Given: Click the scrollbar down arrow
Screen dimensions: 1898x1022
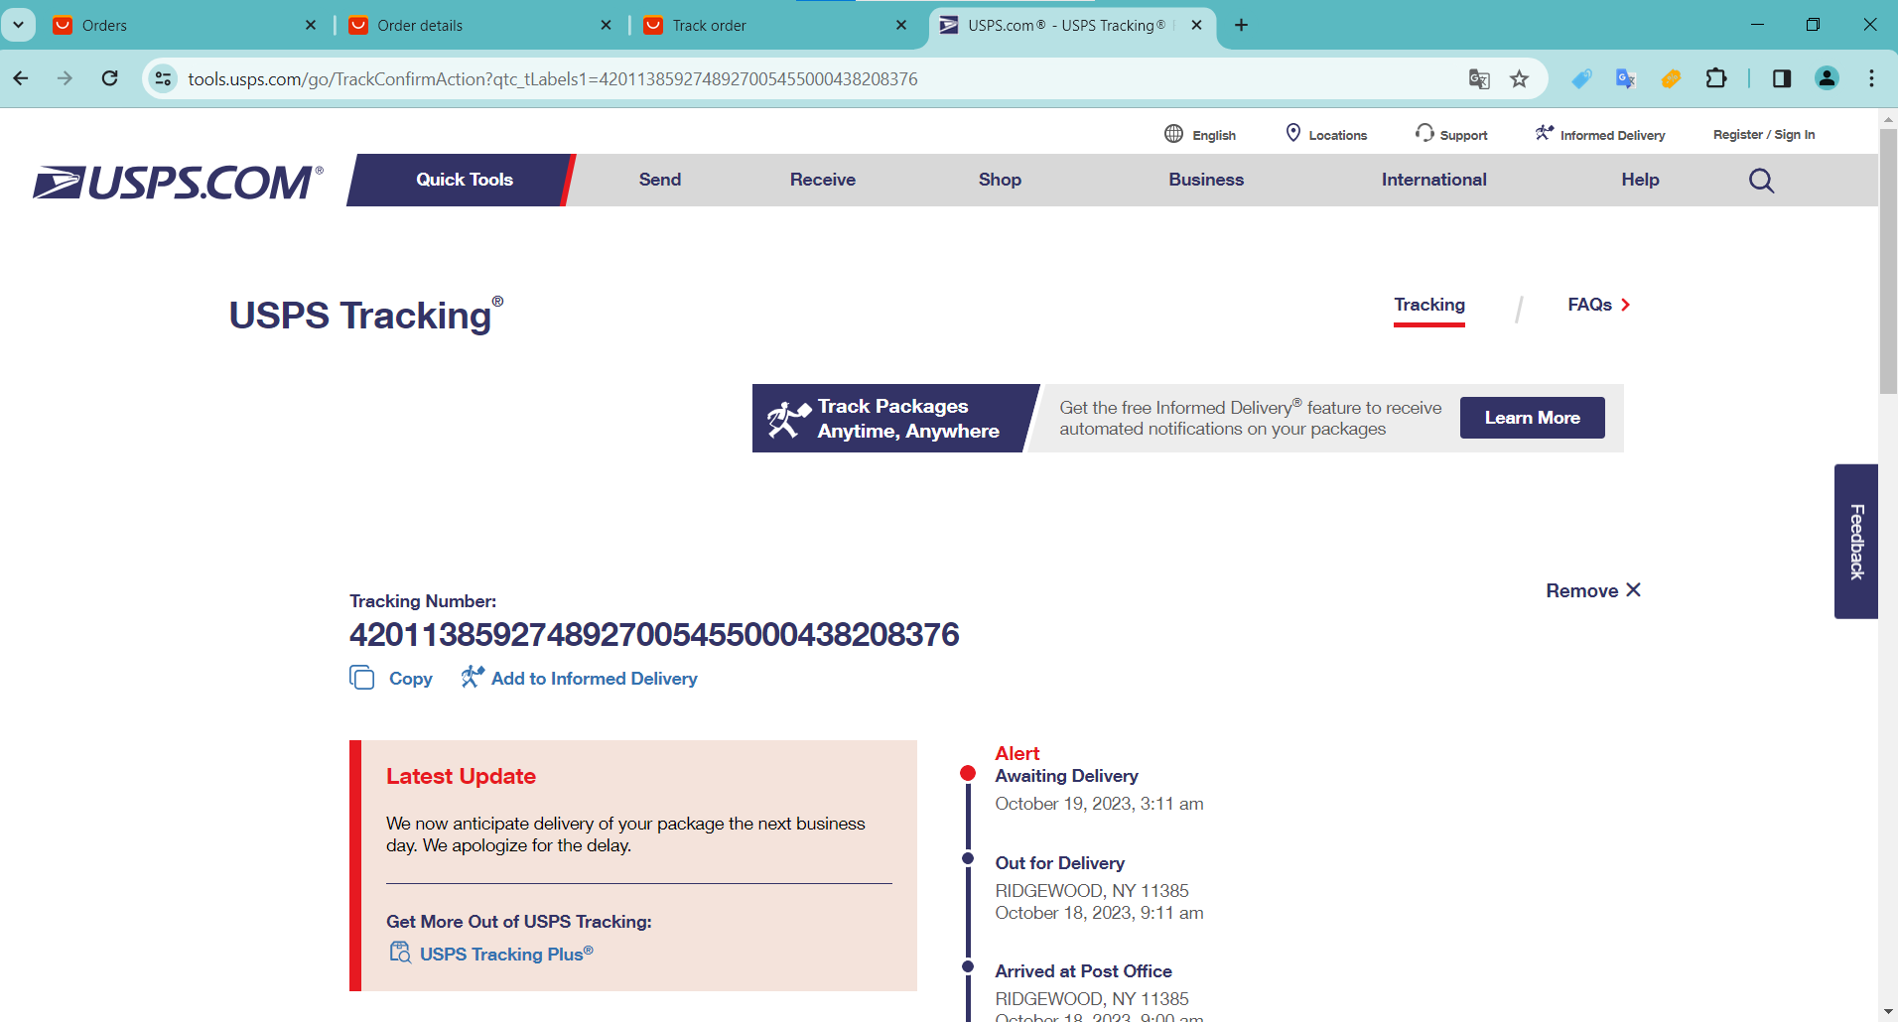Looking at the screenshot, I should (1889, 1011).
